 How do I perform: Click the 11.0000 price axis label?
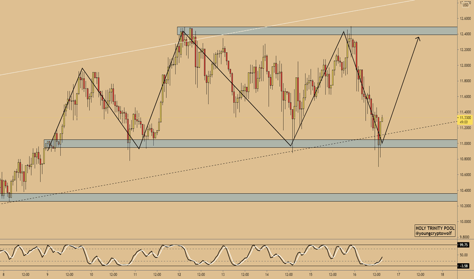(465, 144)
